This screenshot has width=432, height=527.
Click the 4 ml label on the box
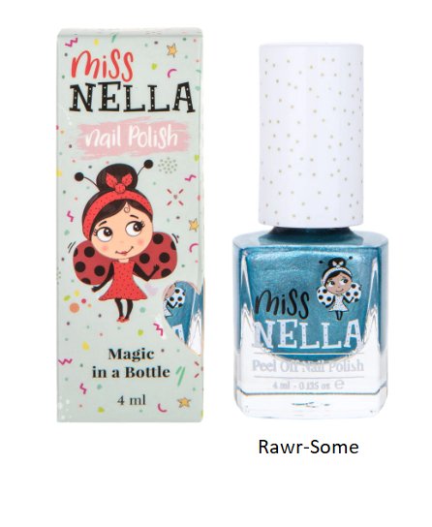tap(132, 400)
